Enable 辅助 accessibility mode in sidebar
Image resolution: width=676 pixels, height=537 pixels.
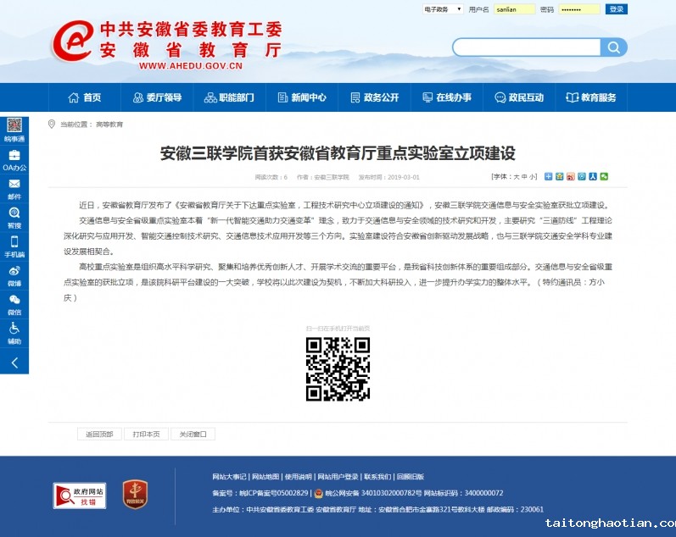[14, 332]
